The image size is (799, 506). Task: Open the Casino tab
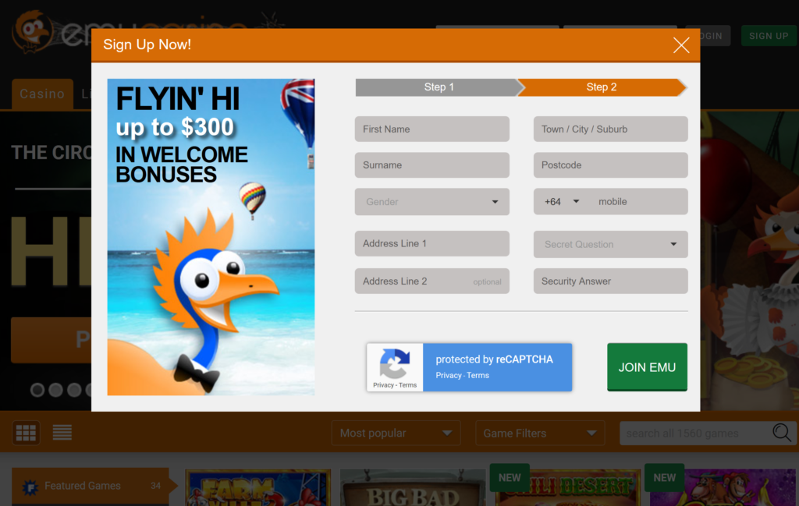[x=42, y=94]
